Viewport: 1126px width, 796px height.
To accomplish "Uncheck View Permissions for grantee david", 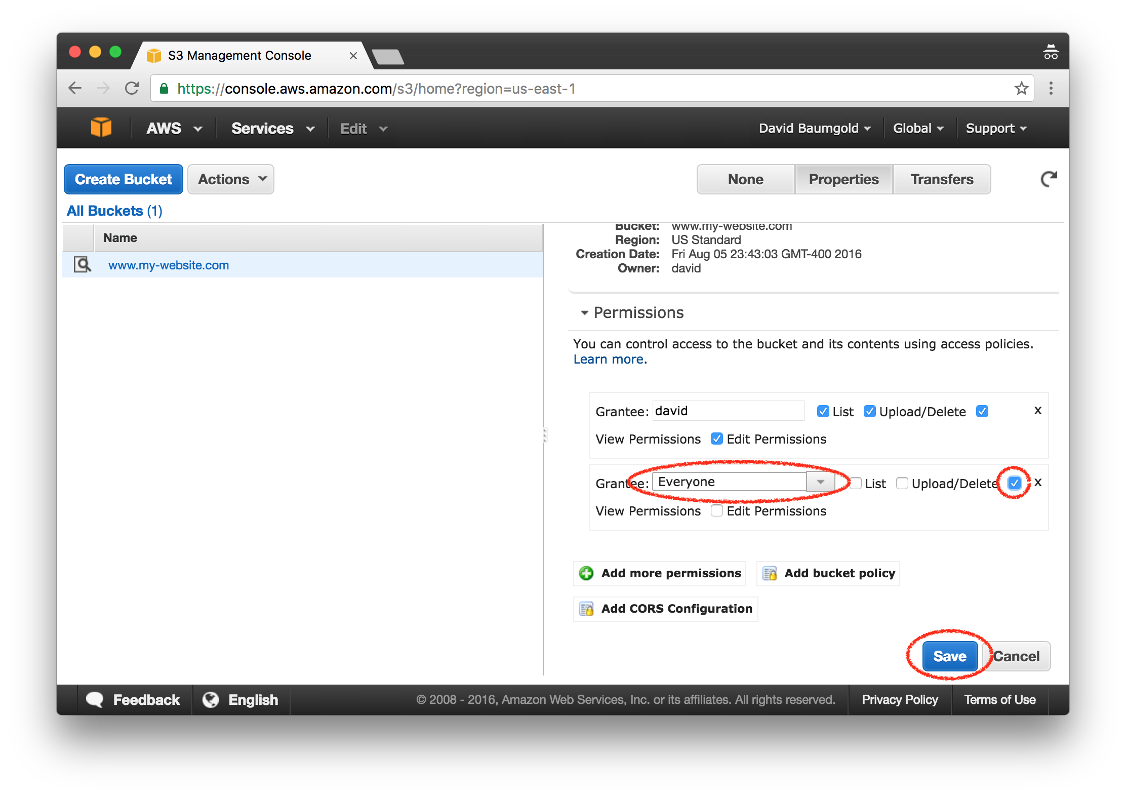I will [x=982, y=411].
